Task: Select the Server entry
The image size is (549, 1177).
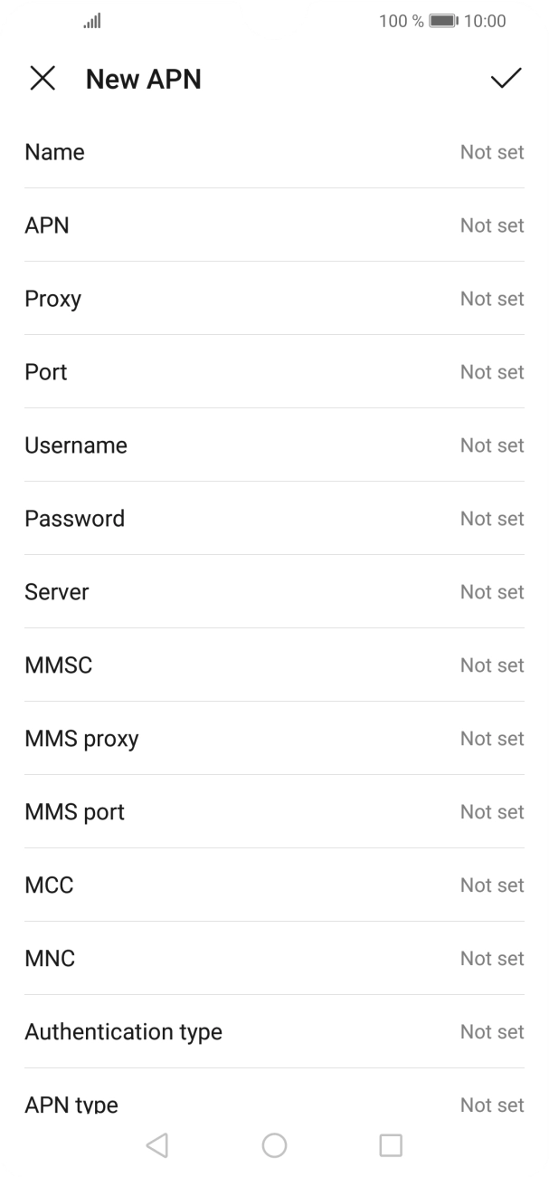Action: [x=274, y=592]
